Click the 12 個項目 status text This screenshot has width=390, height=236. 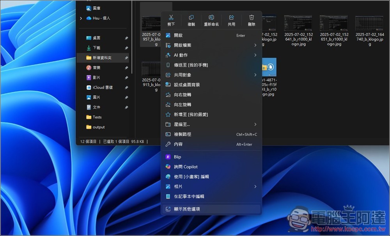[88, 142]
